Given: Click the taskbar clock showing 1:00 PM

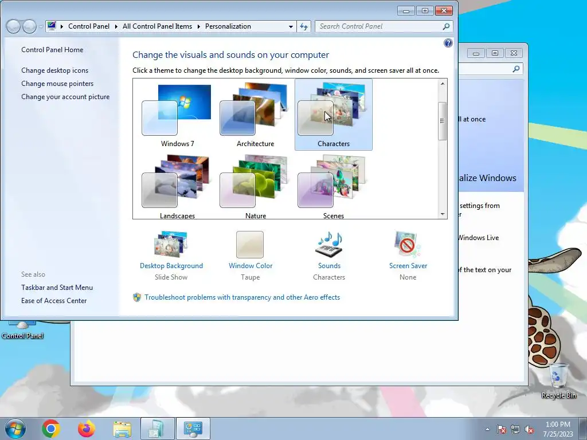Looking at the screenshot, I should [558, 429].
